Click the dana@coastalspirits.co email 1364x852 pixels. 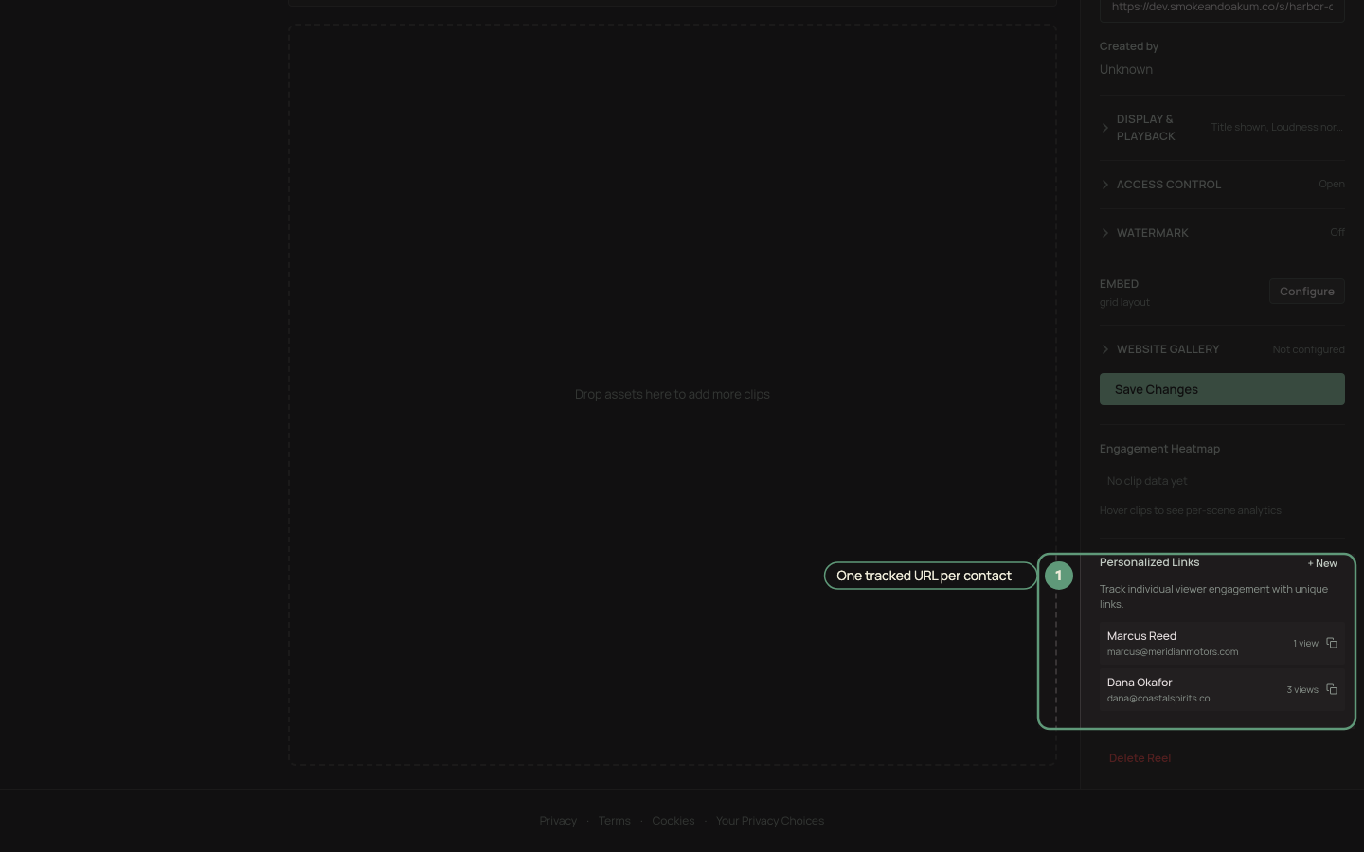(x=1158, y=699)
